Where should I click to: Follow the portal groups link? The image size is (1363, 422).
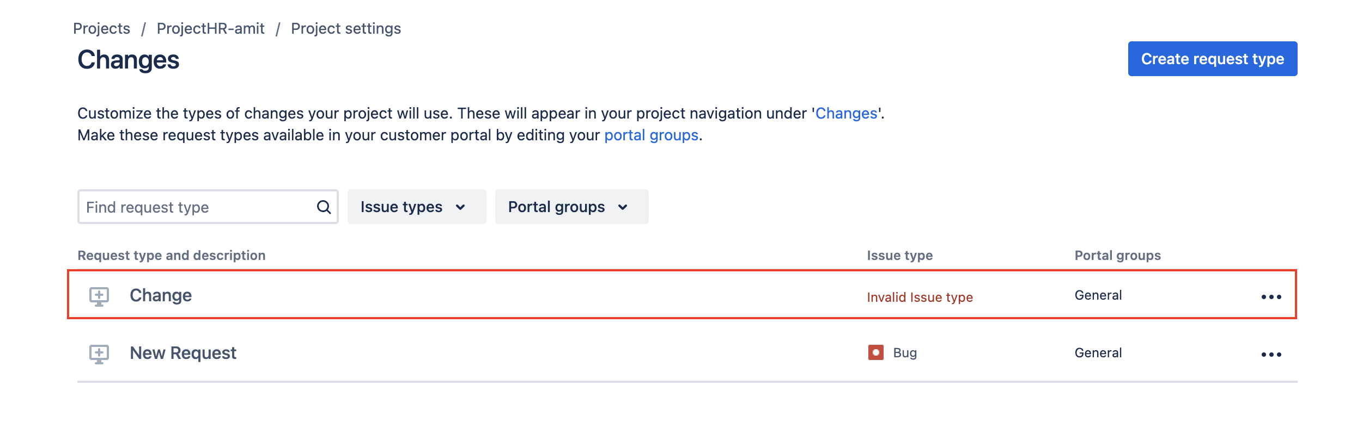[651, 135]
